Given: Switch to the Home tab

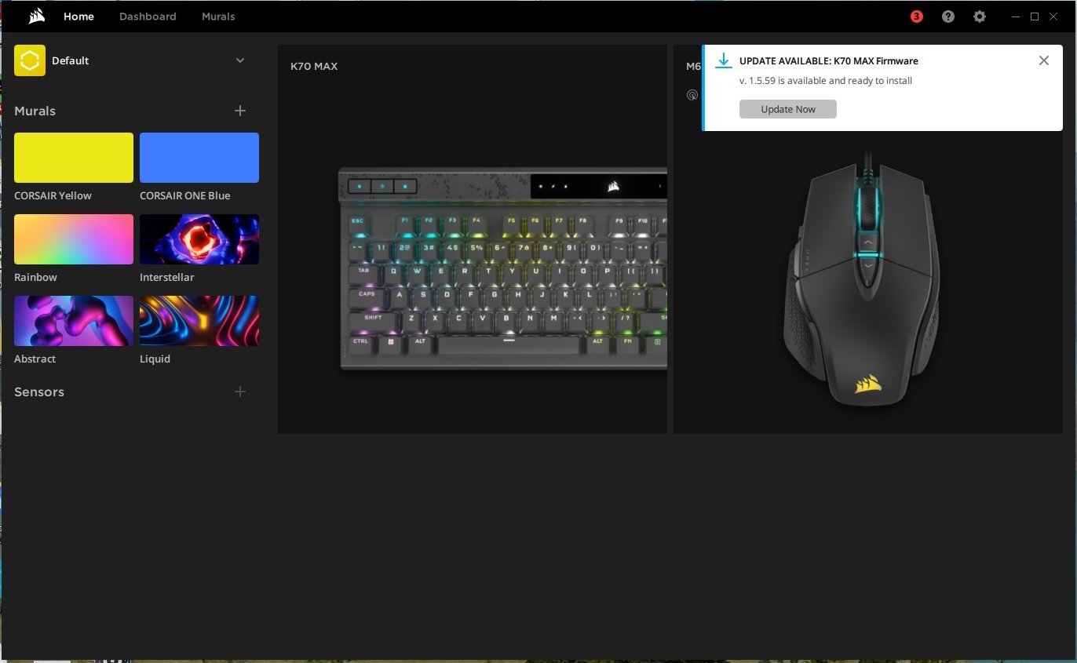Looking at the screenshot, I should (78, 16).
